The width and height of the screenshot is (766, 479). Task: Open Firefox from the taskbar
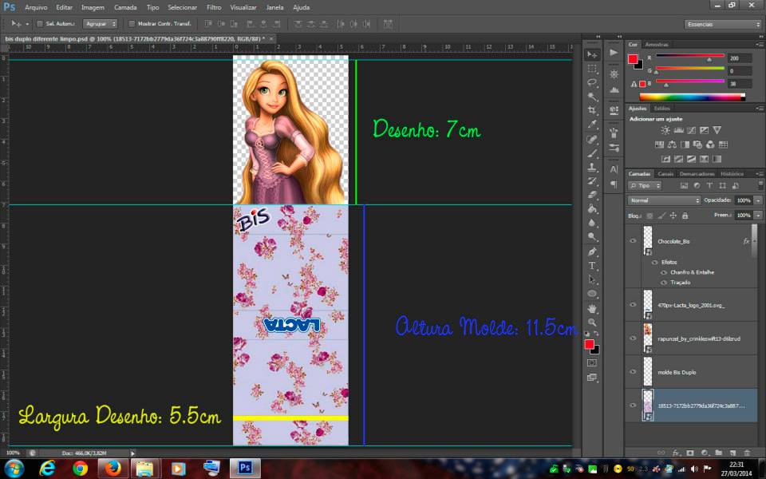(113, 469)
